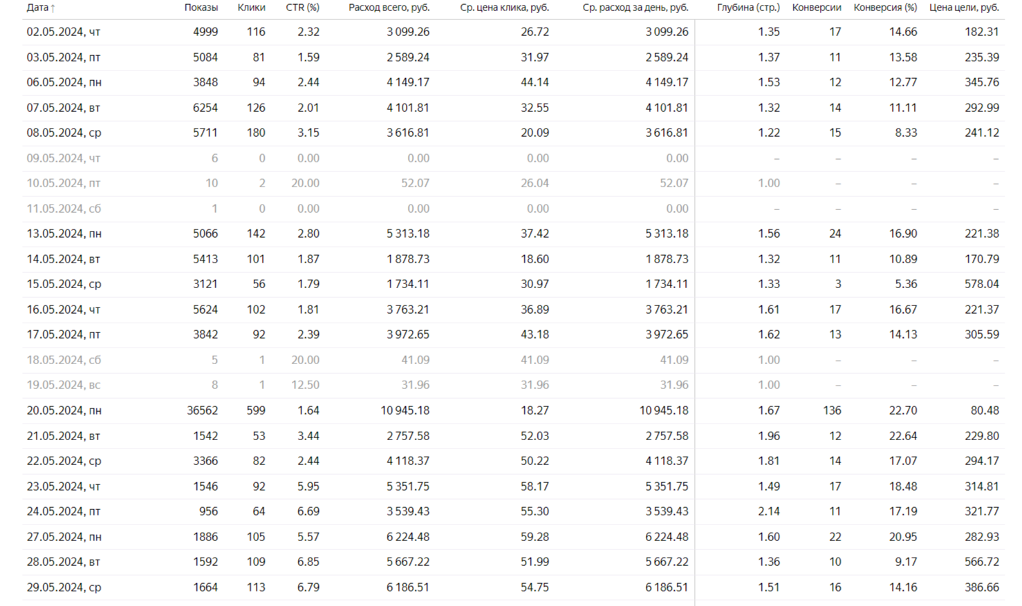Sort table by the Дата column header

click(37, 8)
